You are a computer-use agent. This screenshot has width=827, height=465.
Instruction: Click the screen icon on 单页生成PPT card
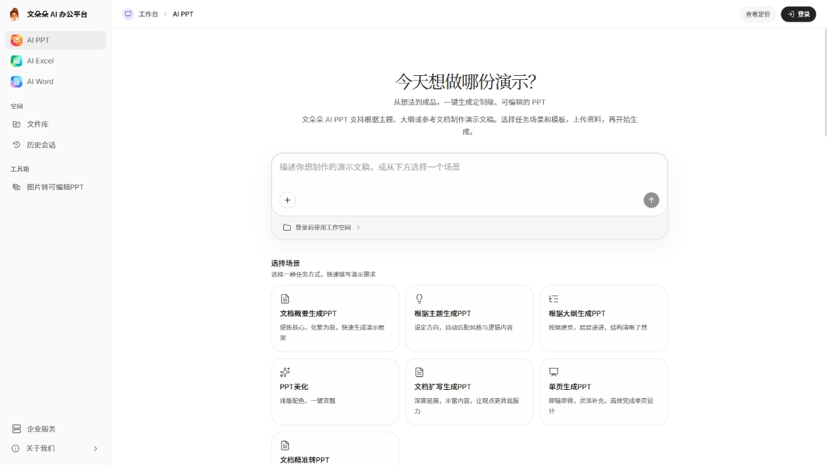tap(553, 372)
